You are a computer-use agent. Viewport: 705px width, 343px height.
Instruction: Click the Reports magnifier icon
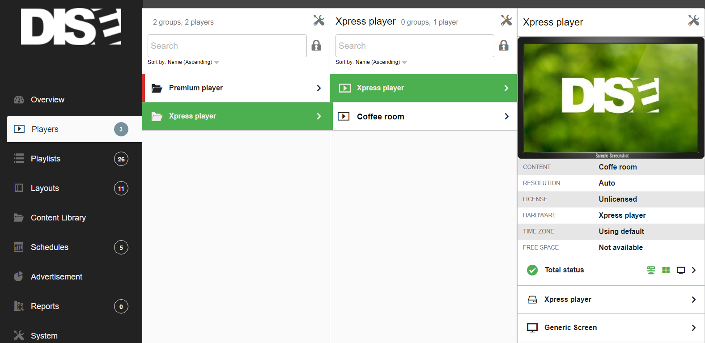(x=19, y=306)
